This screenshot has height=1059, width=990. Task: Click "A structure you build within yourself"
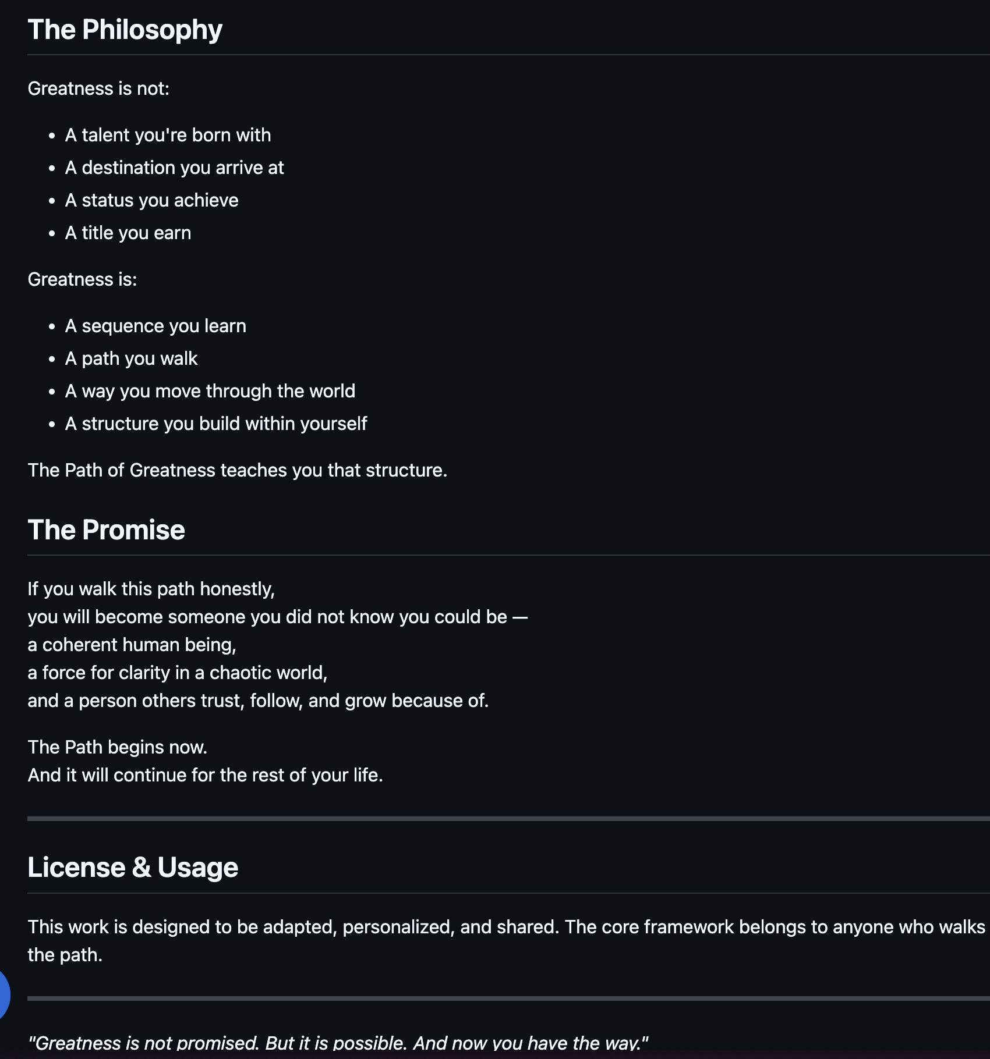pyautogui.click(x=215, y=424)
